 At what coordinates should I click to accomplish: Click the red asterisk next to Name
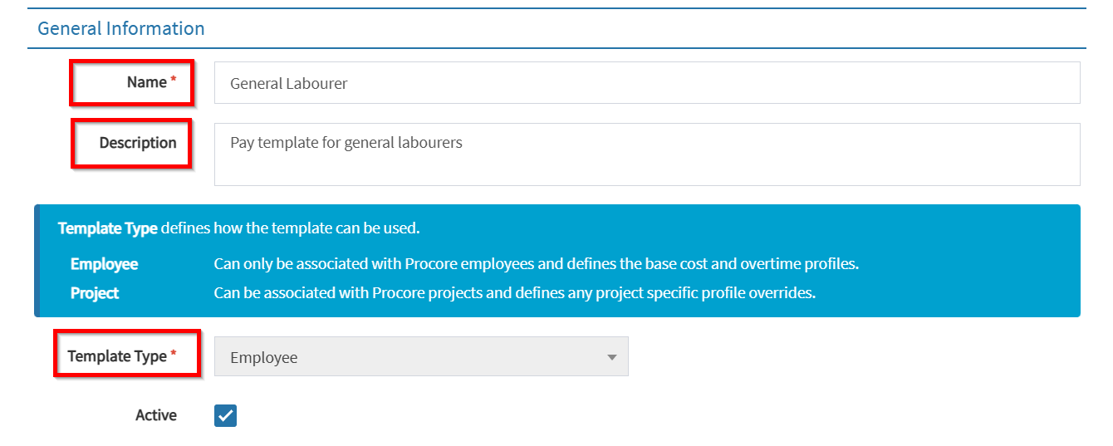click(x=174, y=81)
